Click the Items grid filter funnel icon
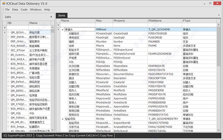This screenshot has height=140, width=223. pyautogui.click(x=58, y=25)
